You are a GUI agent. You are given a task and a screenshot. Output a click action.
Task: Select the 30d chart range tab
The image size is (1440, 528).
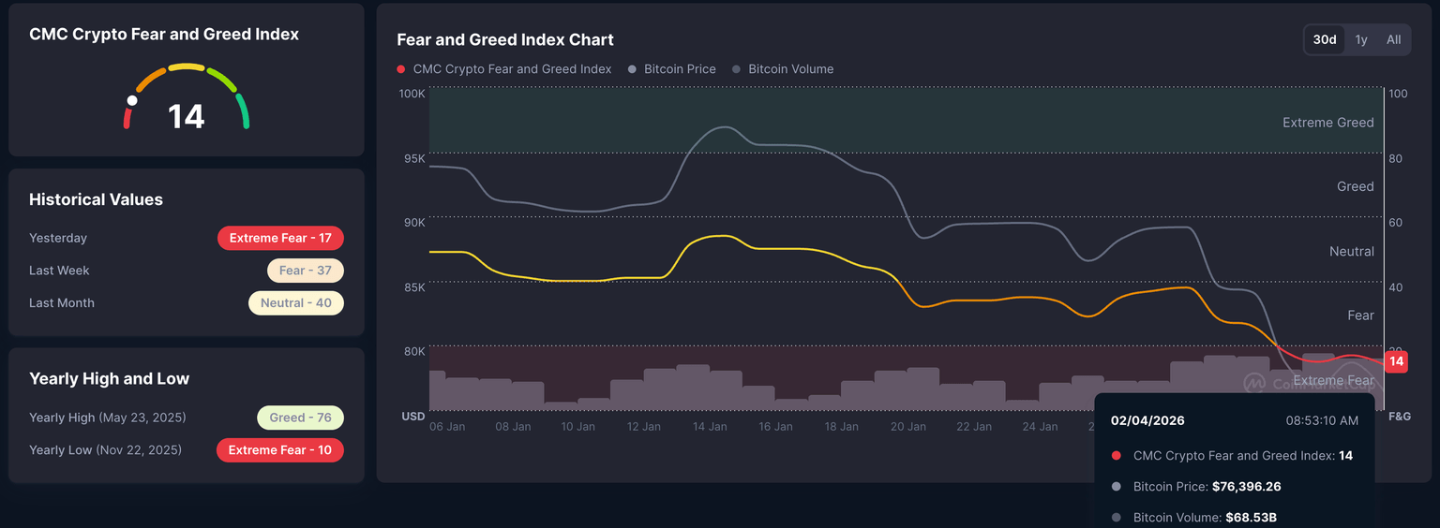pos(1325,39)
